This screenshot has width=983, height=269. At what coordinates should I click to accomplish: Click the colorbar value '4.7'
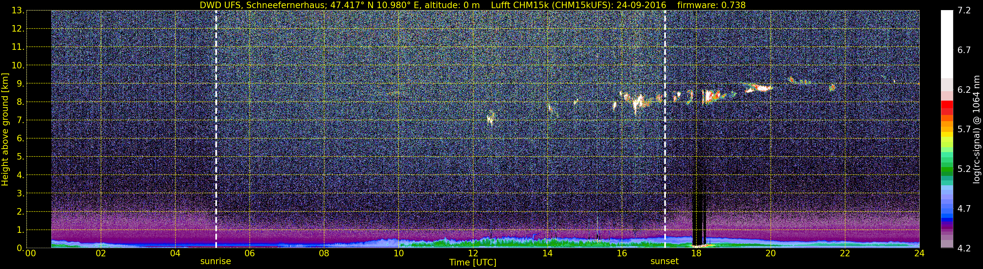pyautogui.click(x=963, y=209)
